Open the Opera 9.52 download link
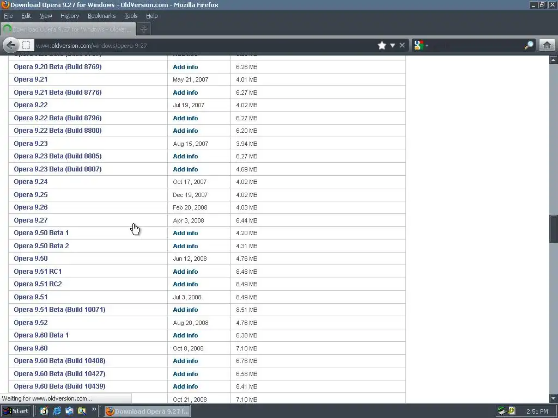Viewport: 558px width, 418px height. click(x=31, y=323)
